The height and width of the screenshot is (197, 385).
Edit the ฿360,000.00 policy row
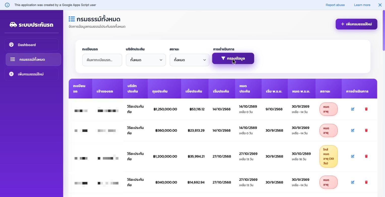click(x=352, y=130)
